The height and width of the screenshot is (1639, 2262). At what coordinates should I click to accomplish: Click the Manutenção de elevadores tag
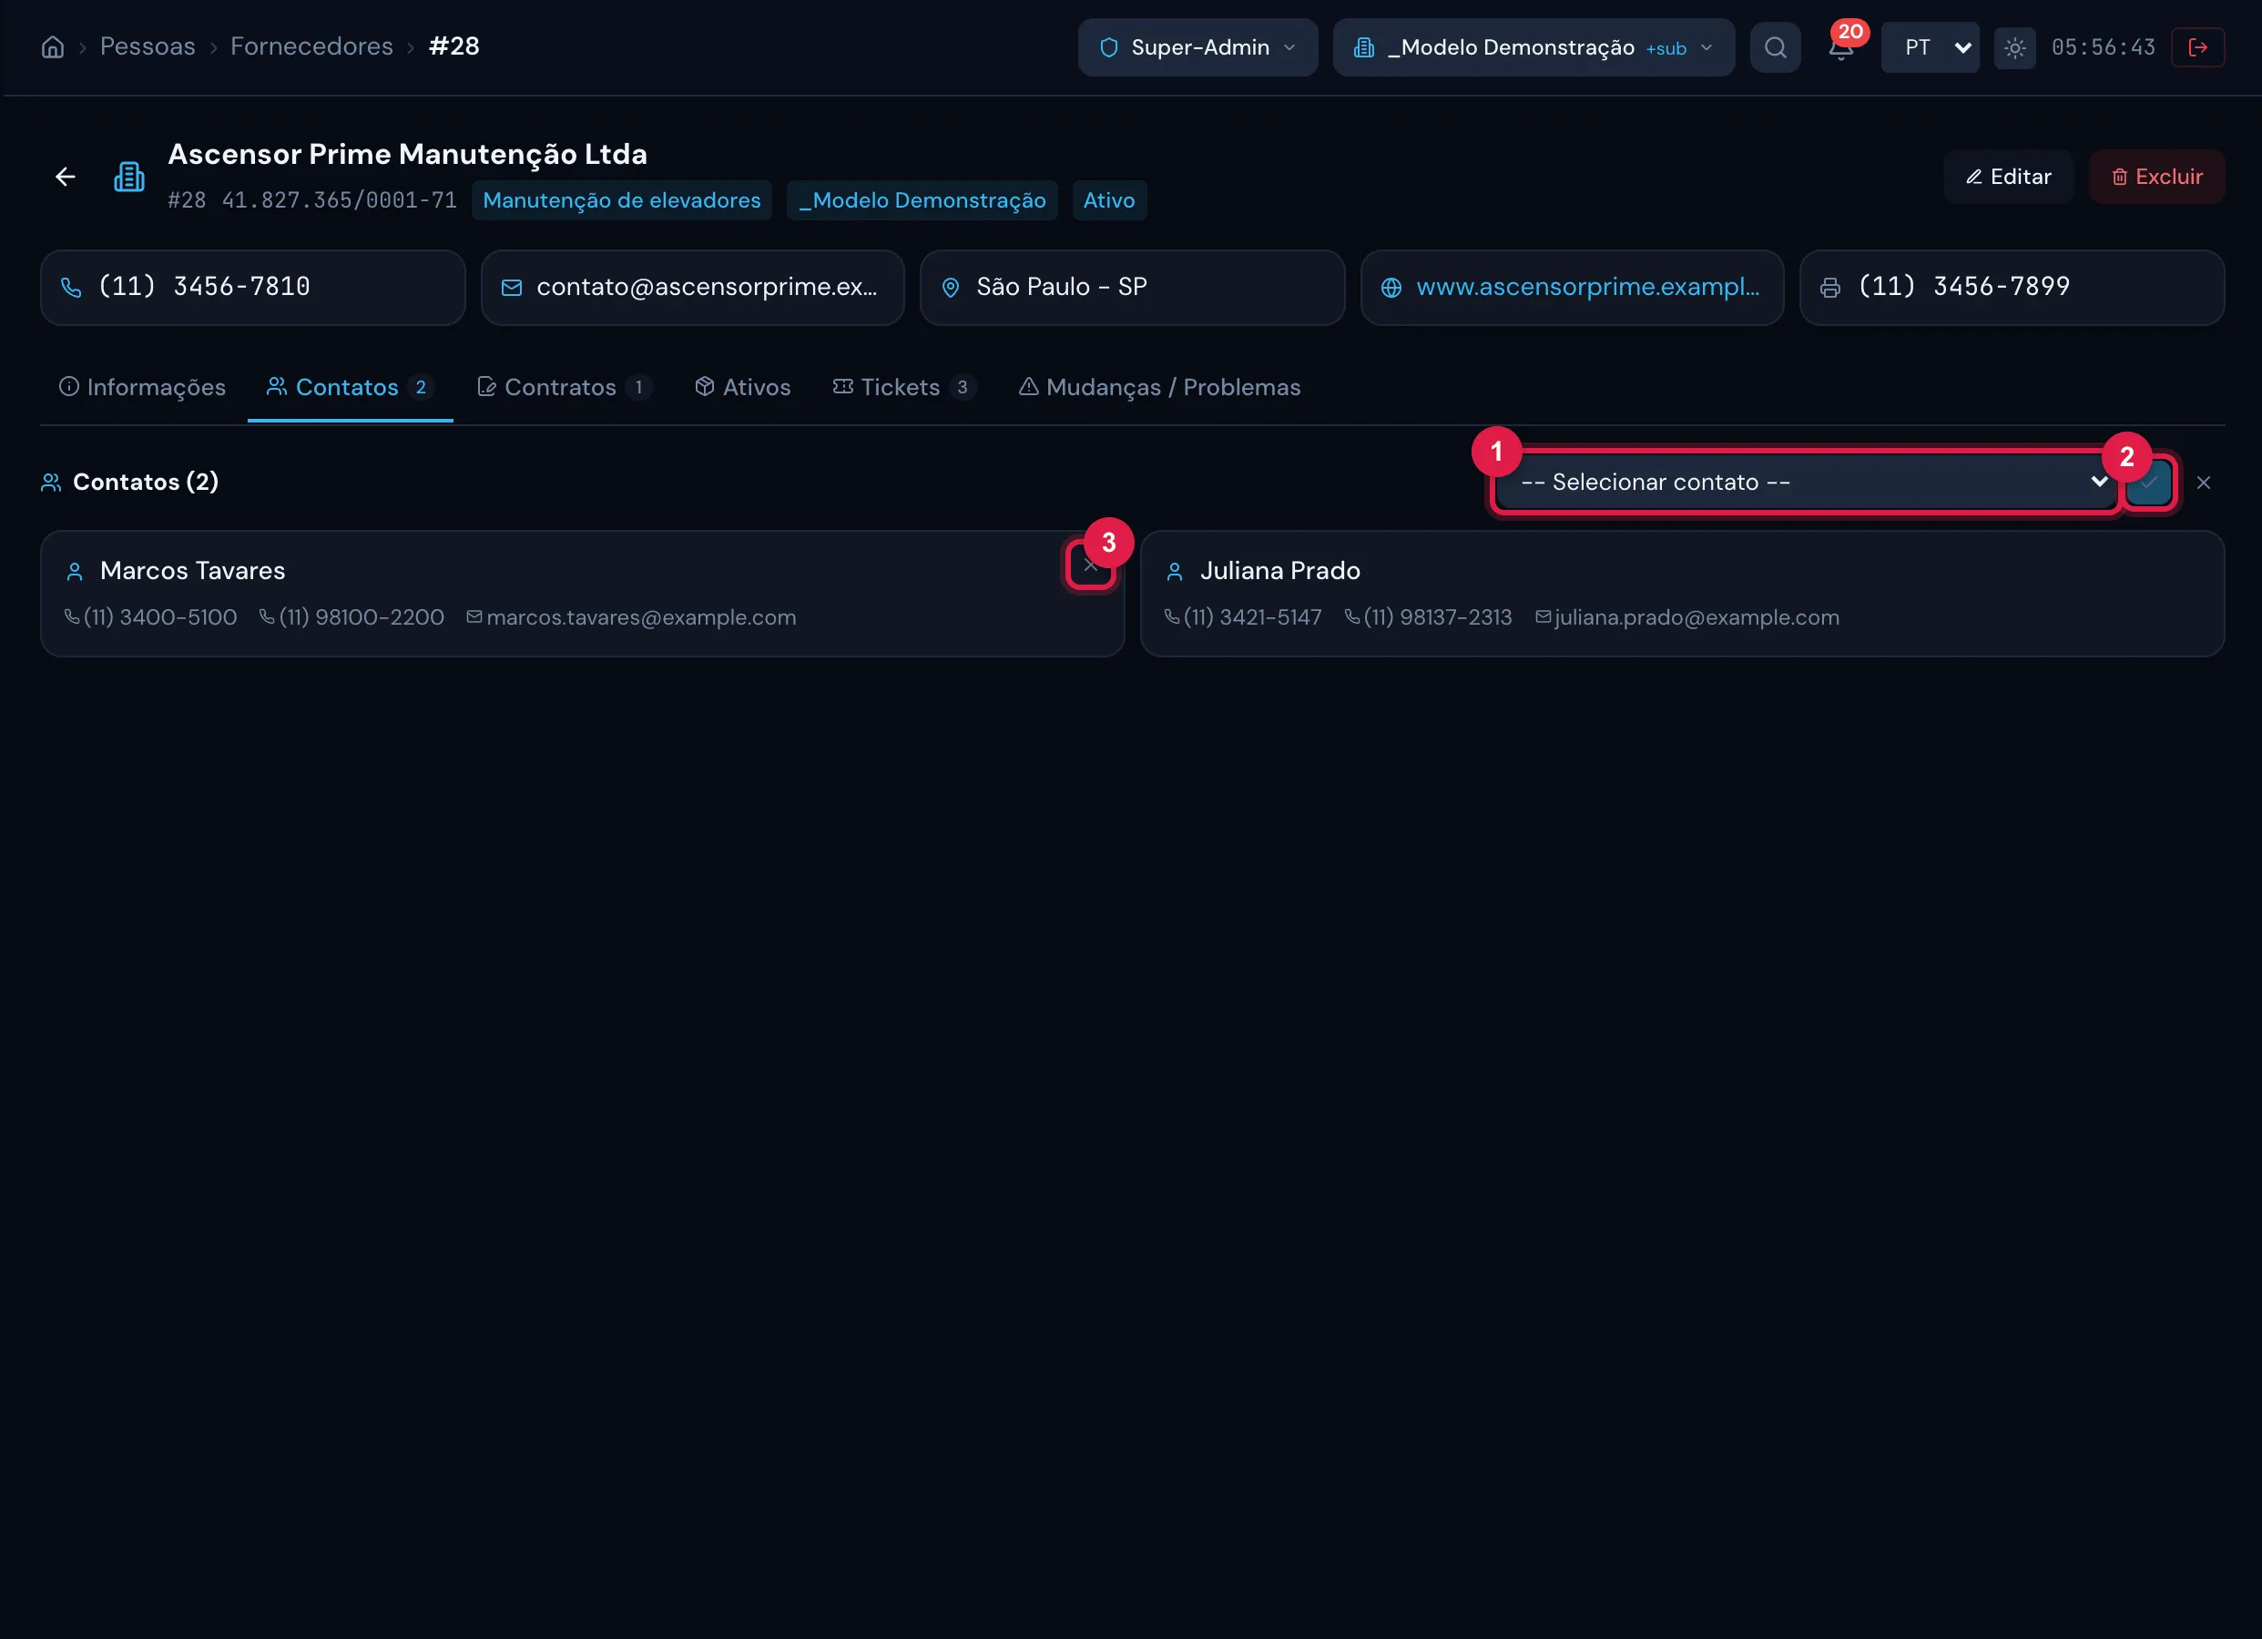click(621, 200)
